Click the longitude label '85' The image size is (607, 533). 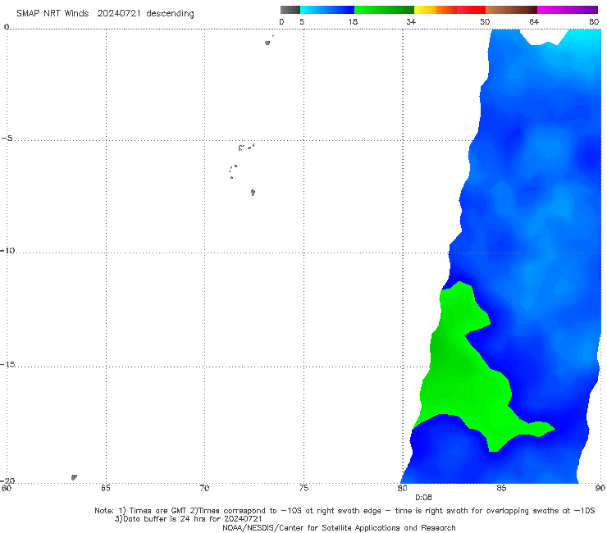coord(501,488)
